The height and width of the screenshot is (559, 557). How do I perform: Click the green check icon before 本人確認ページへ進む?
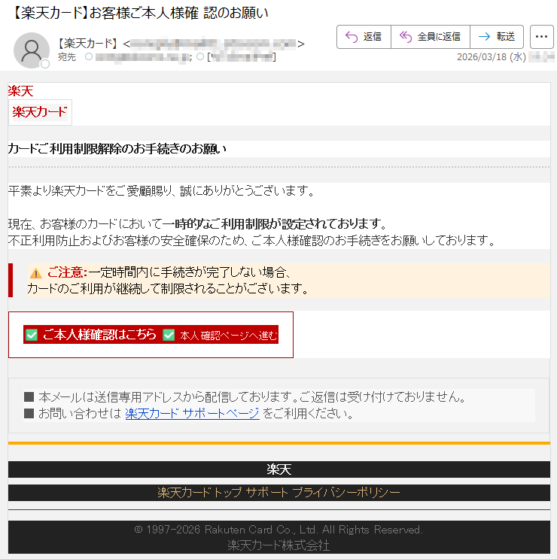[169, 335]
